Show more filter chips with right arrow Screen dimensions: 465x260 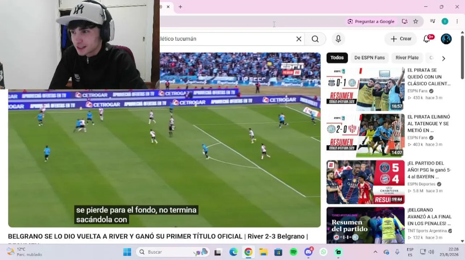pos(444,58)
